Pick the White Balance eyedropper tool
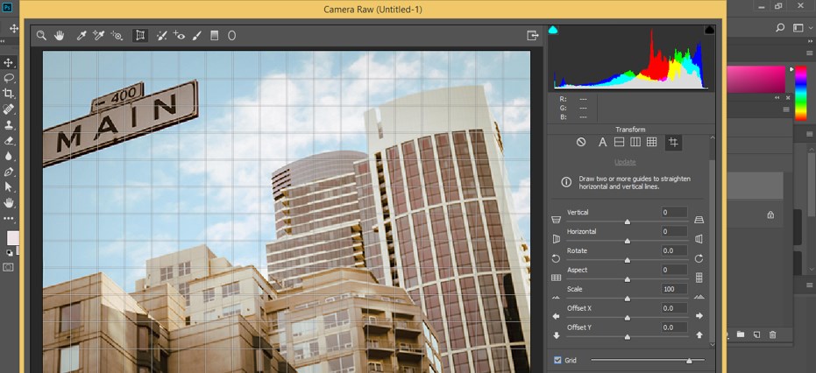The image size is (816, 373). point(82,36)
